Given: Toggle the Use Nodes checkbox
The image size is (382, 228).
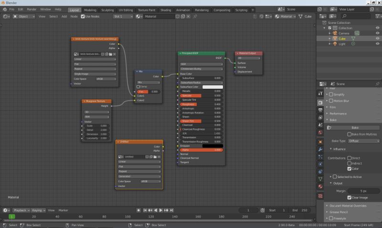Looking at the screenshot, I should (x=83, y=17).
